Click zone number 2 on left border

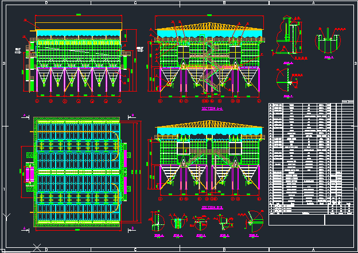pyautogui.click(x=3, y=63)
